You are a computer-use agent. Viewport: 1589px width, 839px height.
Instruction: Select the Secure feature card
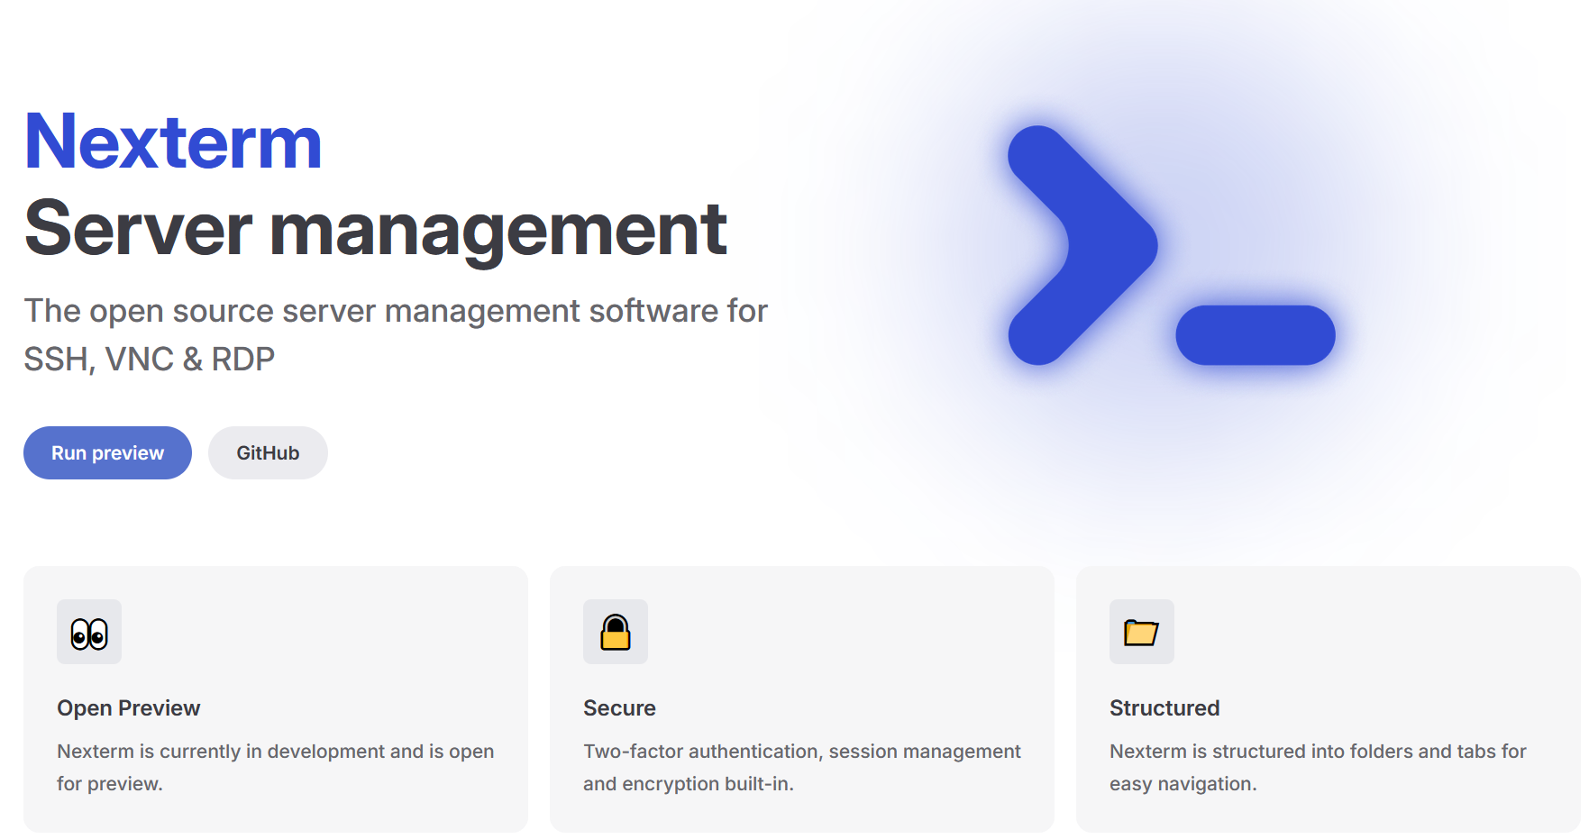pos(801,698)
